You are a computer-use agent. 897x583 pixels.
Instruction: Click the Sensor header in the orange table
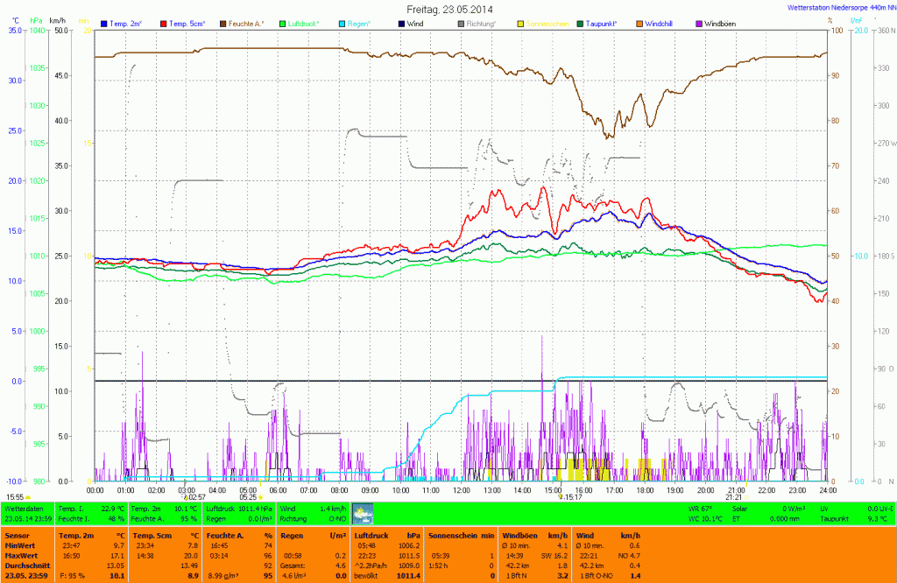18,534
